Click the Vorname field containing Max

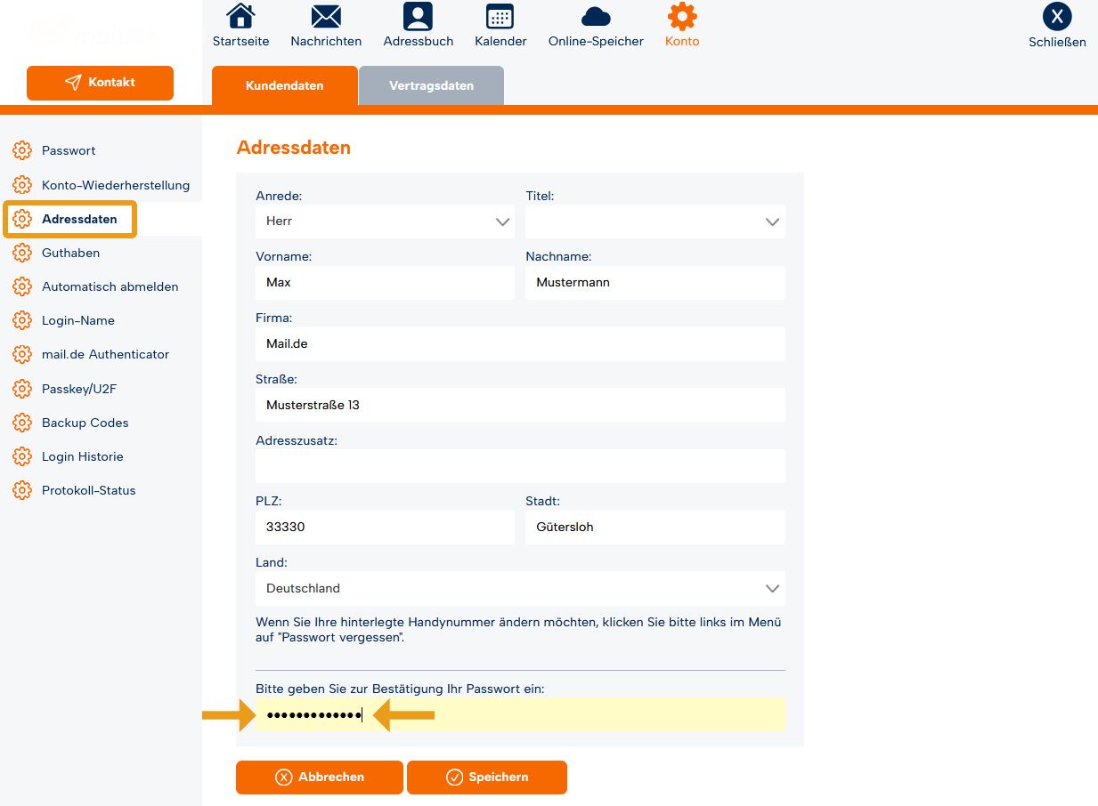[385, 283]
